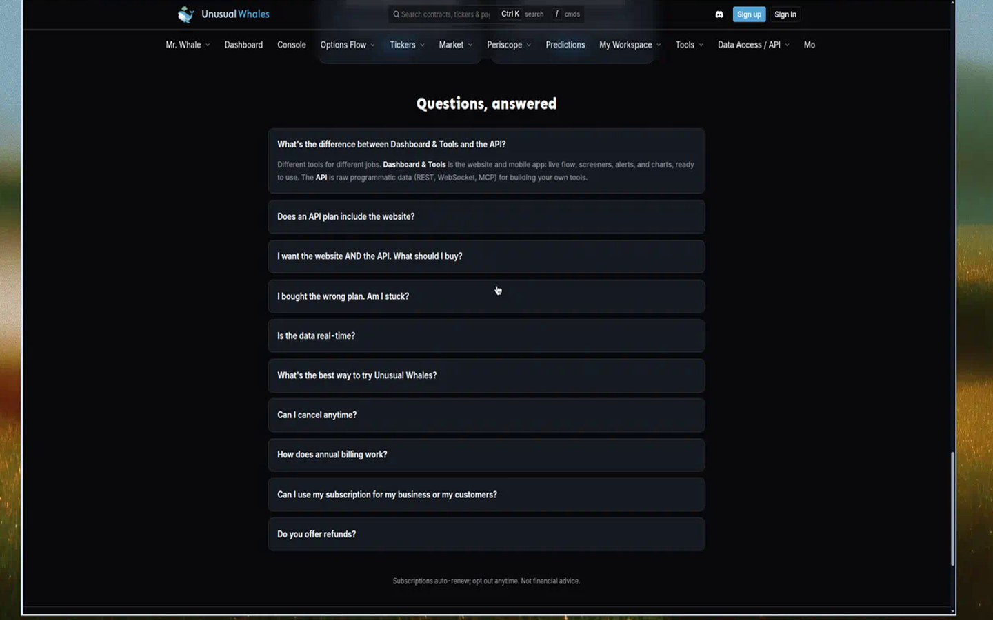Click the page's vertical scrollbar thumb
Image resolution: width=993 pixels, height=620 pixels.
pos(953,508)
